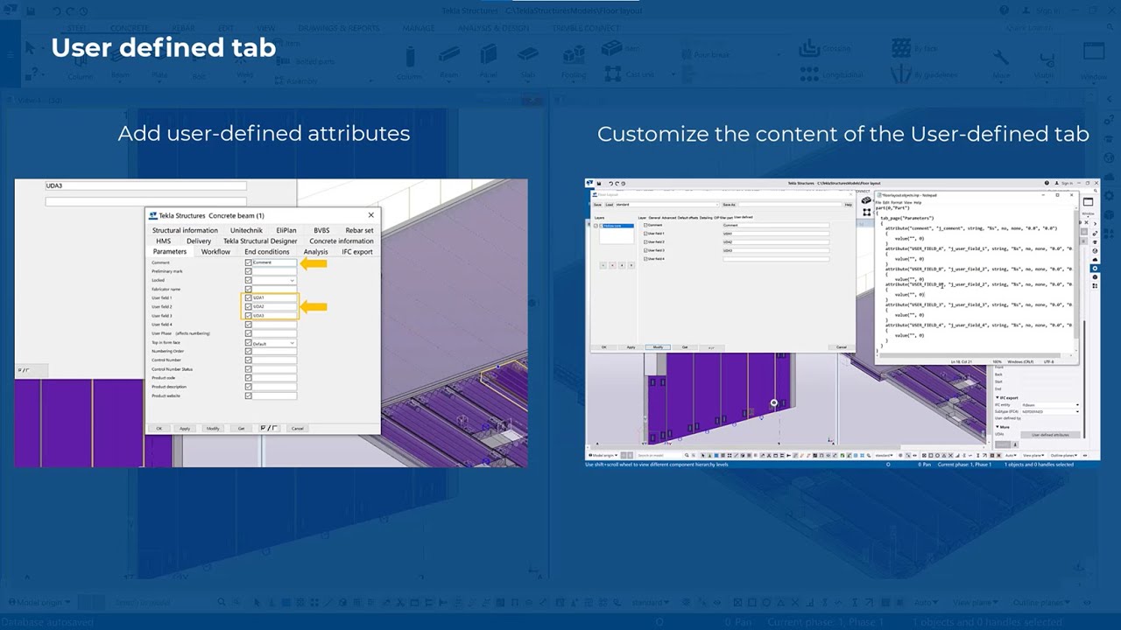The height and width of the screenshot is (630, 1121).
Task: Click the move-up arrow under the Layers list
Action: tap(622, 264)
